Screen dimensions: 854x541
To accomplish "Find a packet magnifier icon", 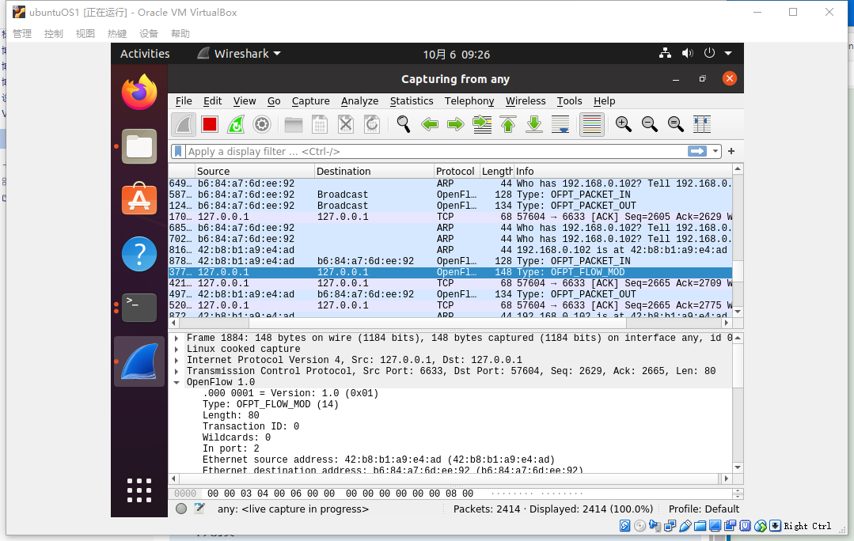I will (403, 125).
